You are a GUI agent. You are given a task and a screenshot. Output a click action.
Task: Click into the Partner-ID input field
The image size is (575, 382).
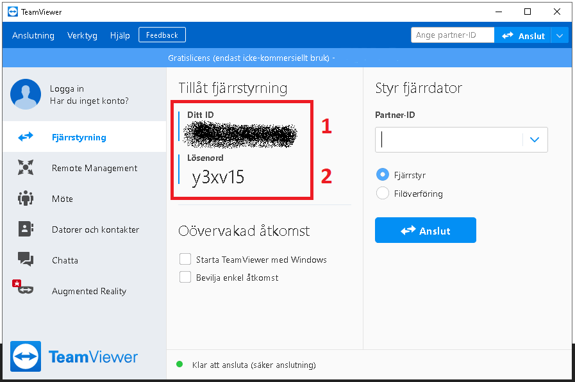point(449,140)
